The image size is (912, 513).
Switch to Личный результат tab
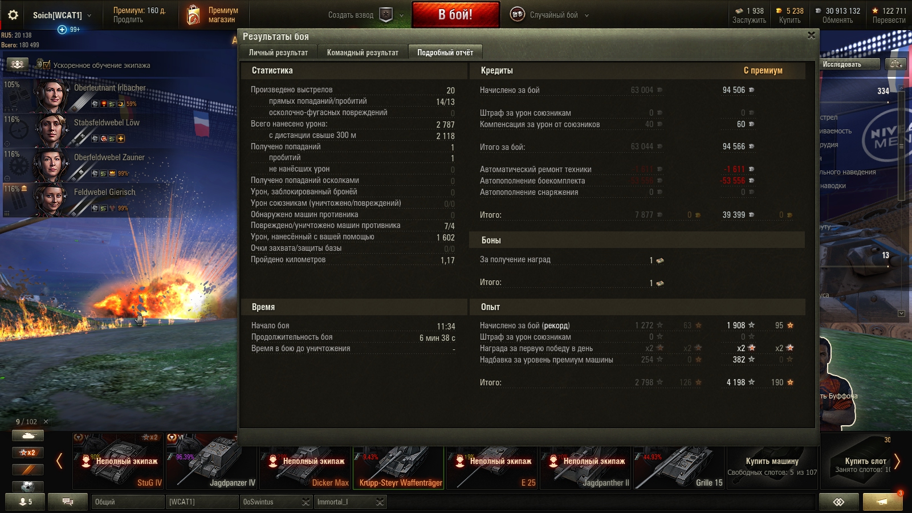pos(278,52)
